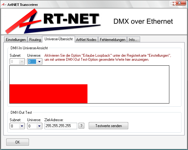This screenshot has height=150, width=188.
Task: Click the red DMX channel value bar
Action: pos(49,94)
